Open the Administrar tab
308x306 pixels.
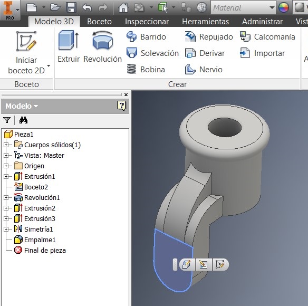tap(262, 22)
